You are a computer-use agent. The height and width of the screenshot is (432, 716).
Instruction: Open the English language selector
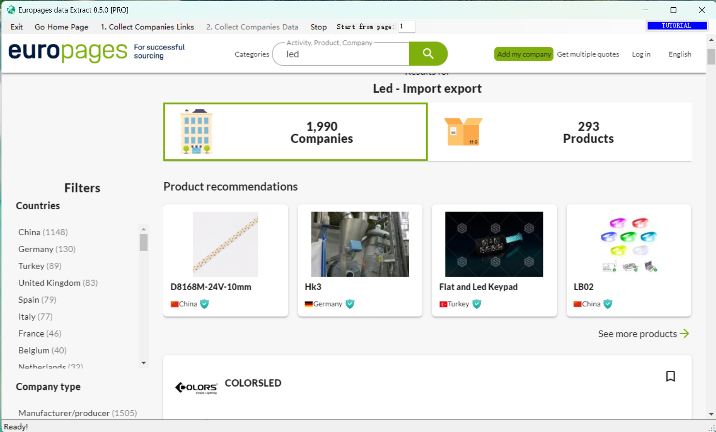(x=679, y=54)
